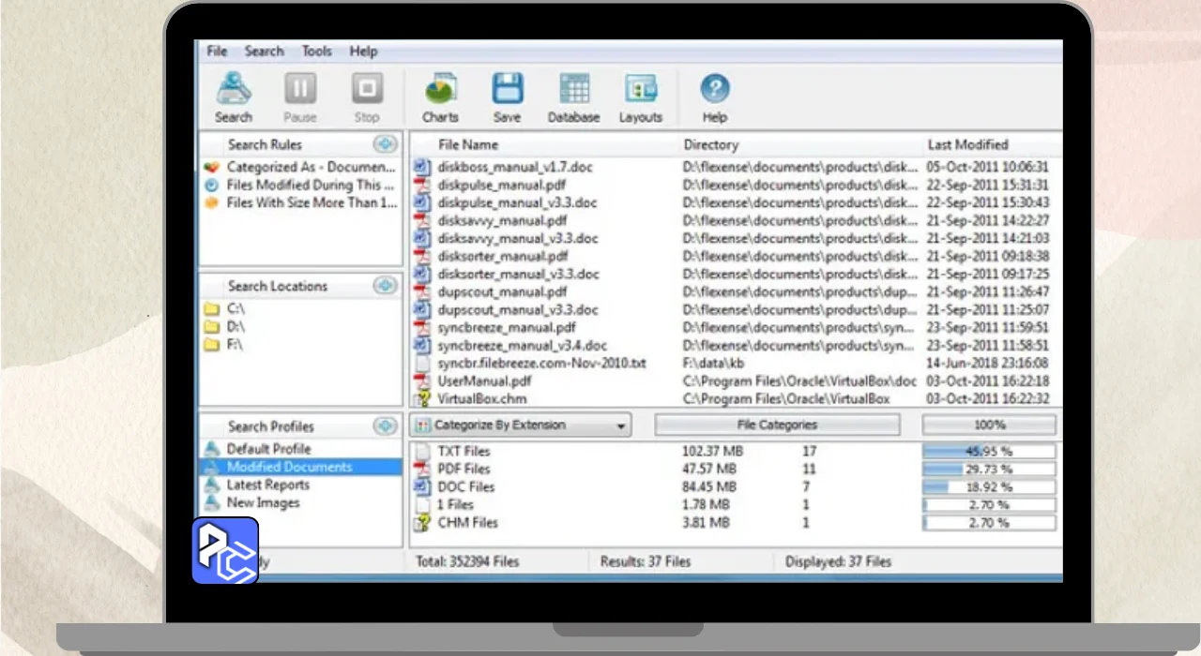
Task: Open the Charts tool
Action: pos(440,91)
